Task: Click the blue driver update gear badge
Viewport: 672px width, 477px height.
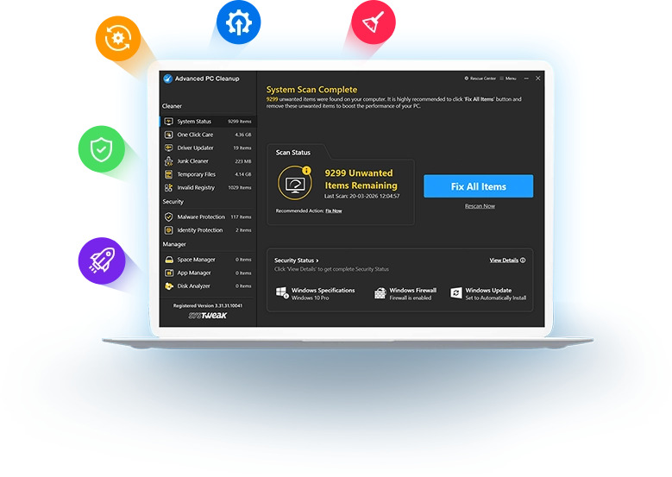Action: point(239,22)
